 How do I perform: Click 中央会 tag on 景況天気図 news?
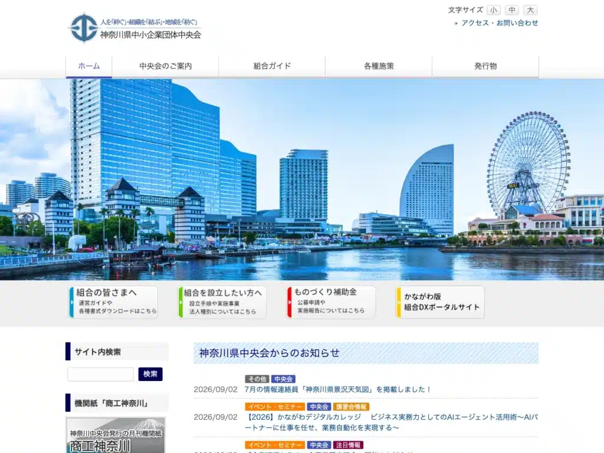(284, 379)
